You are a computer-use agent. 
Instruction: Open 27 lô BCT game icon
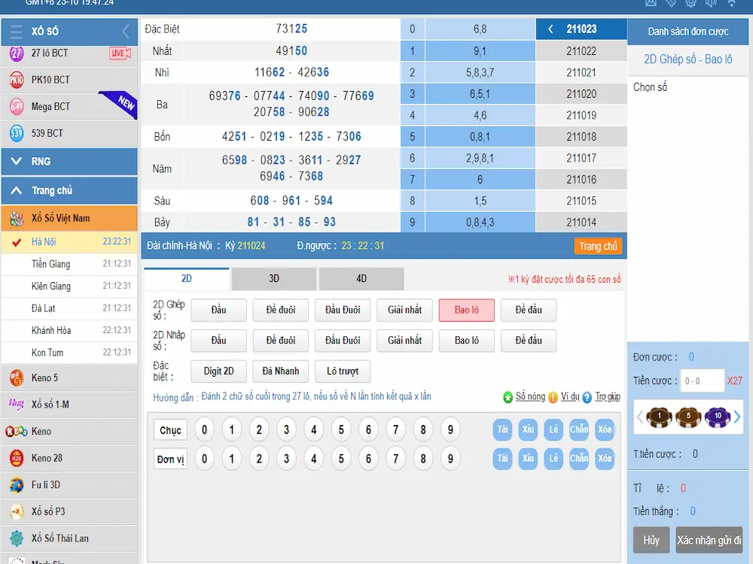point(17,53)
